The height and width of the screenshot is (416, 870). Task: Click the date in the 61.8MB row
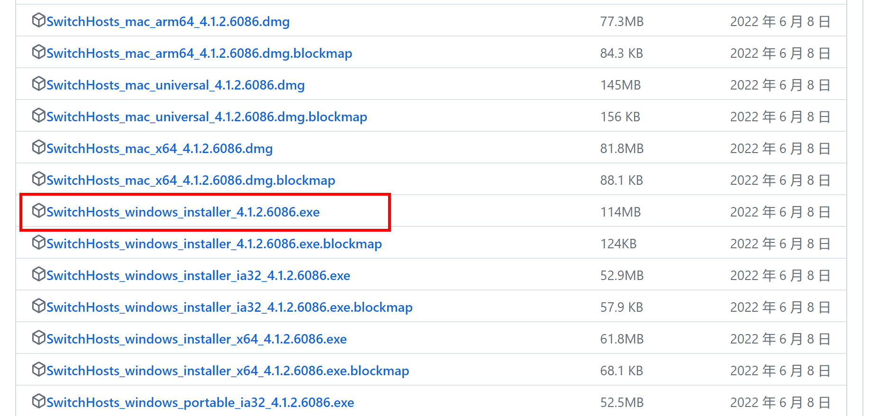pyautogui.click(x=780, y=339)
